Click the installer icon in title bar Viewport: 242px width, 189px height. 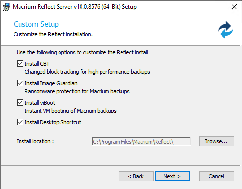point(6,7)
